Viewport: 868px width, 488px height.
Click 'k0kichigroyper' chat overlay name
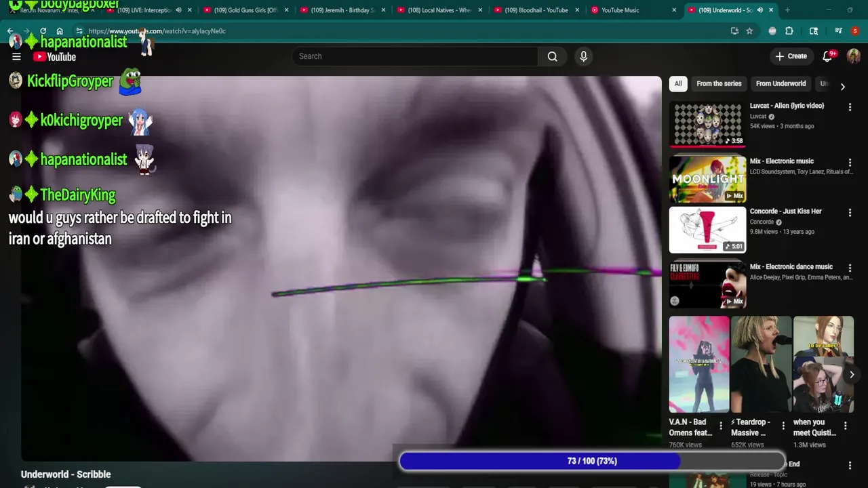(81, 121)
